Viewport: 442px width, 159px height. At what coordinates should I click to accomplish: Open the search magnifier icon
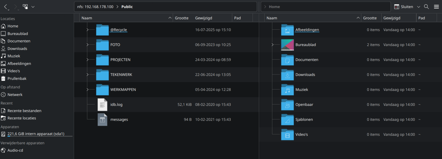click(426, 7)
